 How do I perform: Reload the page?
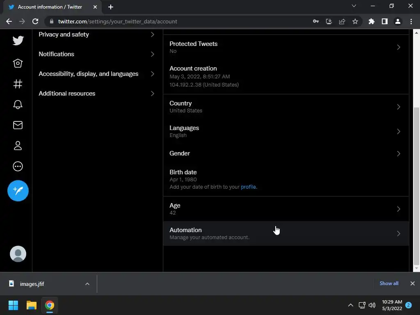[35, 21]
